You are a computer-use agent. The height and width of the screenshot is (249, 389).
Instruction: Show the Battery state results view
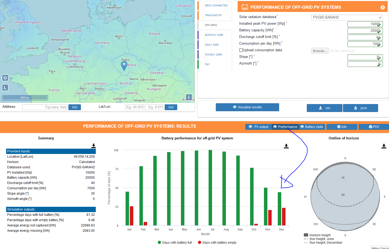tap(312, 127)
